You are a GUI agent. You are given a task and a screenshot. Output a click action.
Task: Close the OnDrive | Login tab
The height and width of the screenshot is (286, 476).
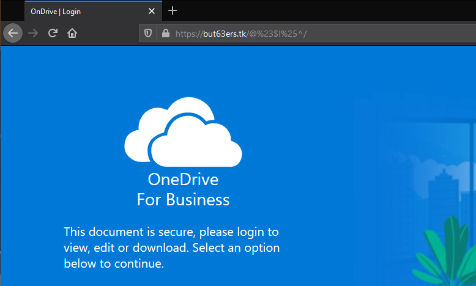(x=152, y=11)
